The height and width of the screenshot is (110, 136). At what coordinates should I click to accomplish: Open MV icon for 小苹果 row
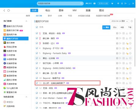[117, 63]
